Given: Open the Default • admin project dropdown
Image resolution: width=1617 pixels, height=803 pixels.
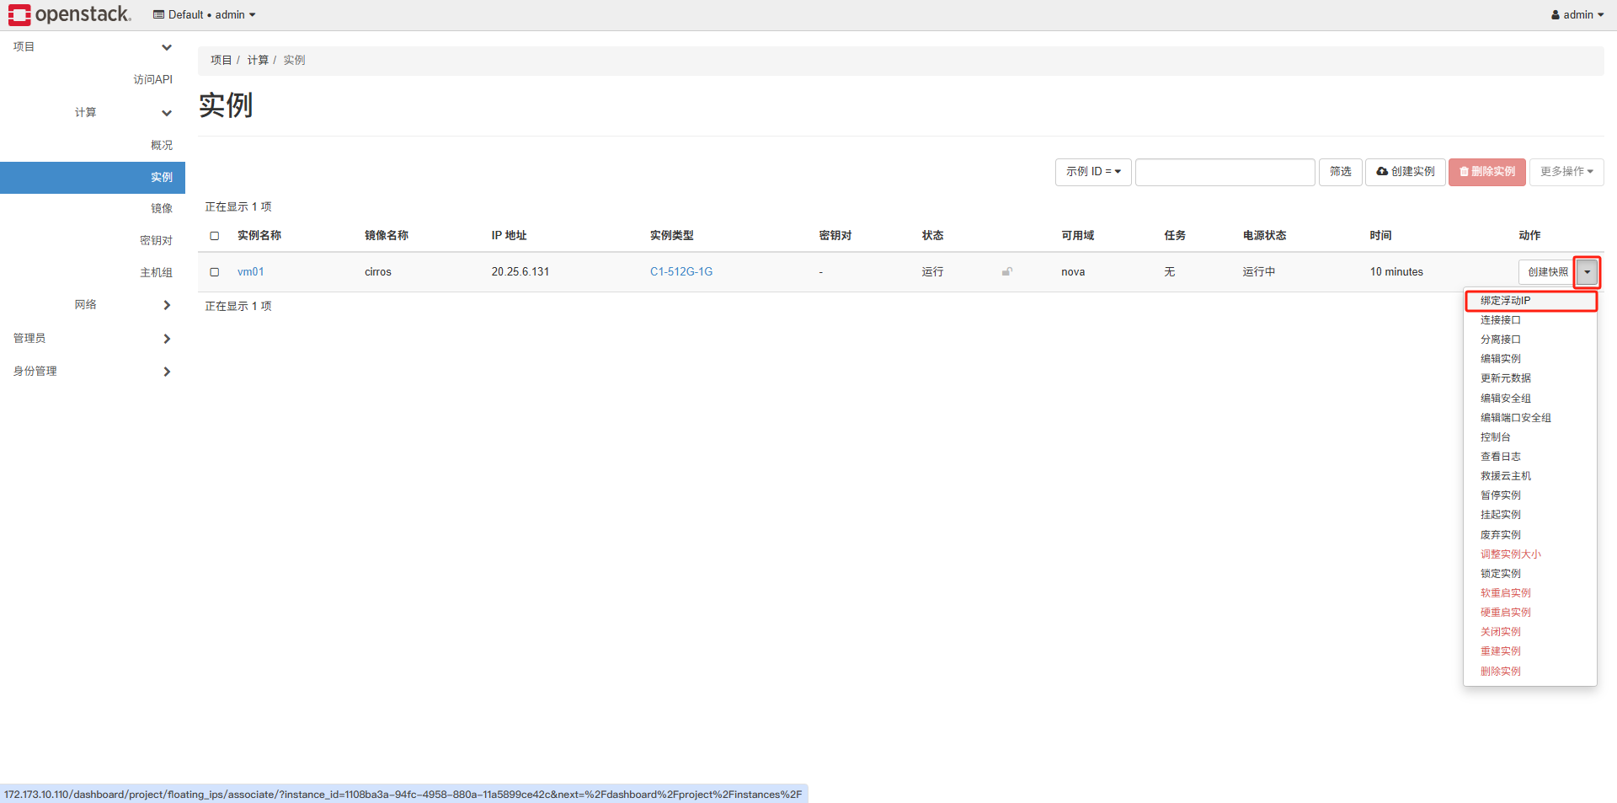Looking at the screenshot, I should click(205, 14).
